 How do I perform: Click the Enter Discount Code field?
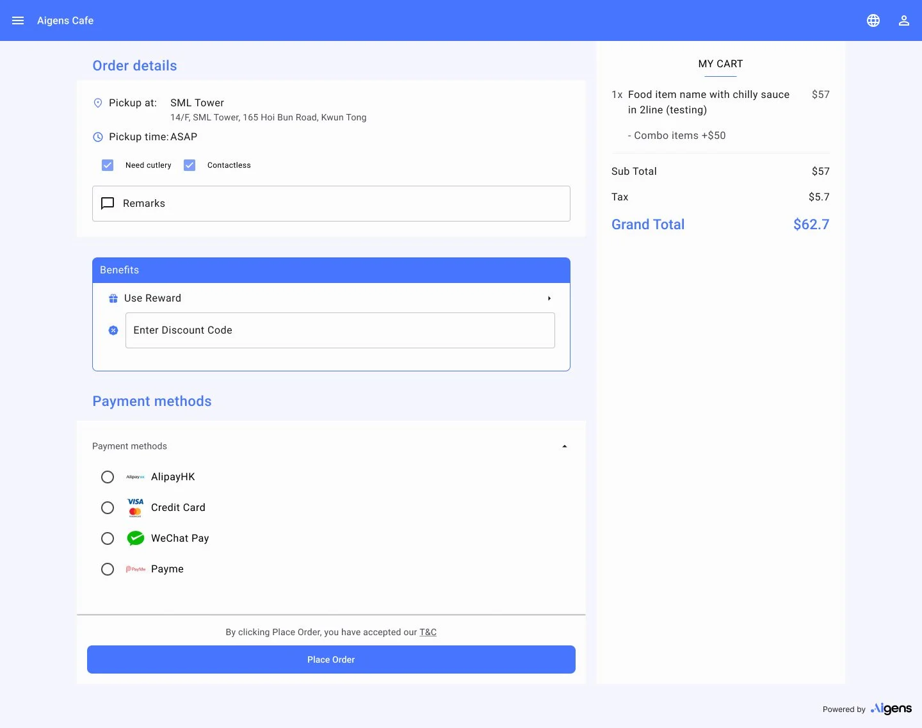[340, 330]
